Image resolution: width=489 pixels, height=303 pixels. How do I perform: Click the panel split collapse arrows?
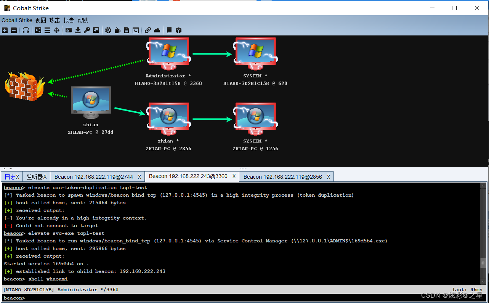tap(8, 168)
